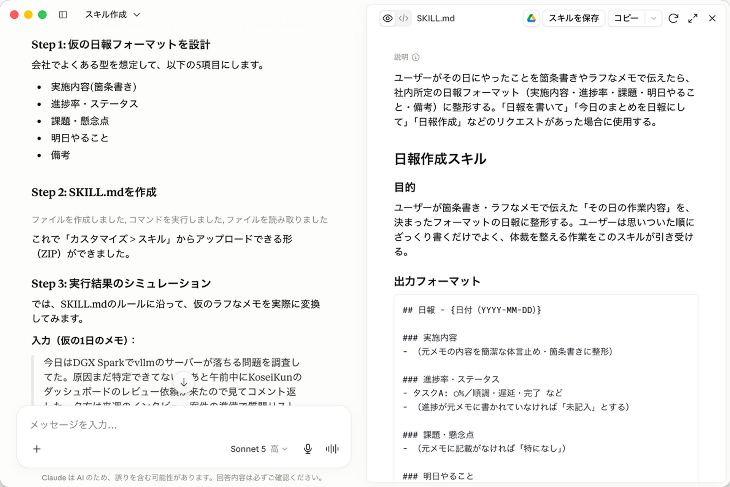Viewport: 730px width, 487px height.
Task: Expand the SKILL.md panel to fullscreen
Action: coord(693,18)
